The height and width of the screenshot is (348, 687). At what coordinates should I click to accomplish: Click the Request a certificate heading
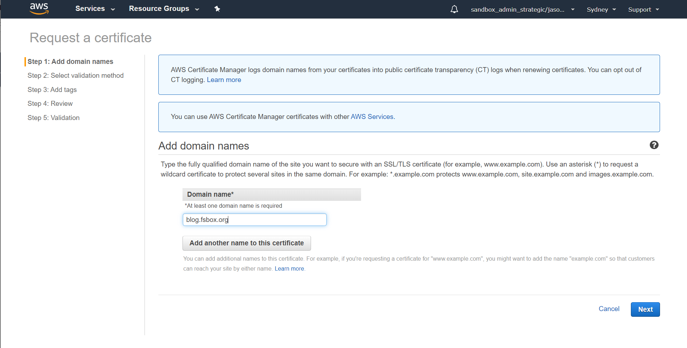(91, 38)
